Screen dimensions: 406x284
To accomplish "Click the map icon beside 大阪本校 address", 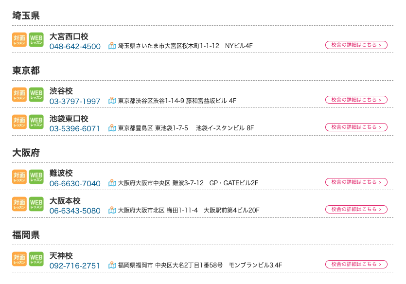I will (x=112, y=210).
